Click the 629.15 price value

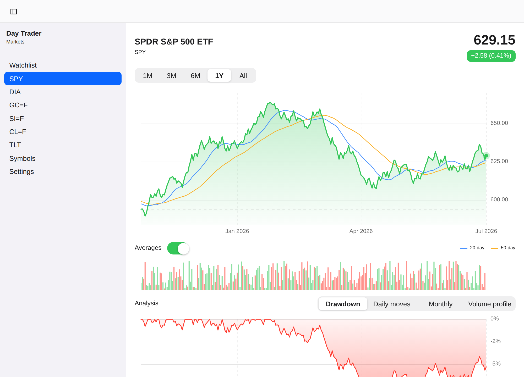[x=494, y=40]
